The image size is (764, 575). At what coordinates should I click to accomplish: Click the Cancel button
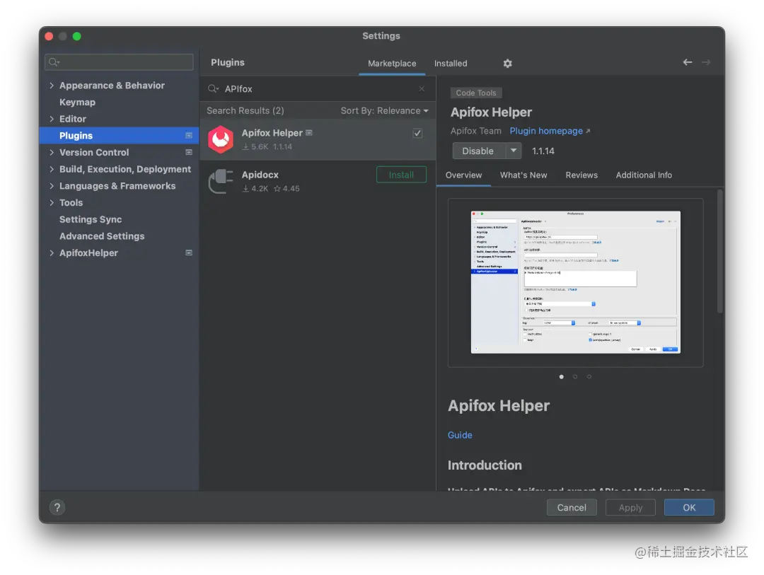click(572, 507)
